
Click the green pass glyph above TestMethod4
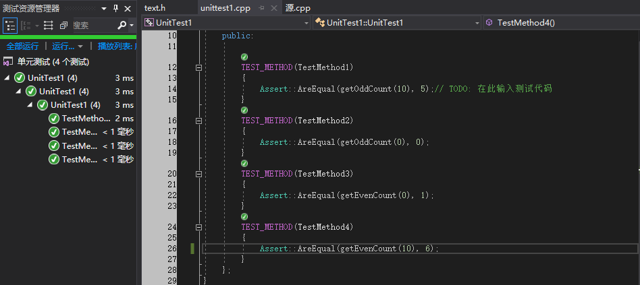(x=244, y=216)
